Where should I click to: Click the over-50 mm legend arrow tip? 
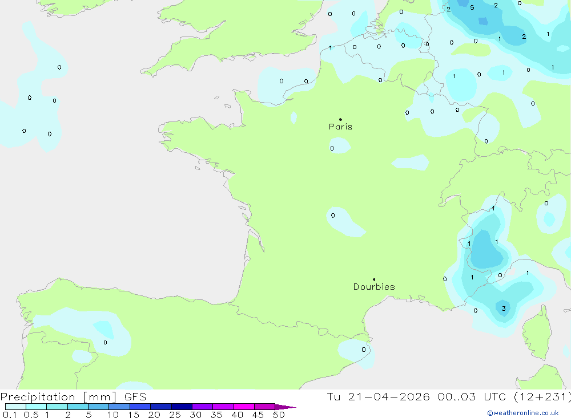[285, 407]
